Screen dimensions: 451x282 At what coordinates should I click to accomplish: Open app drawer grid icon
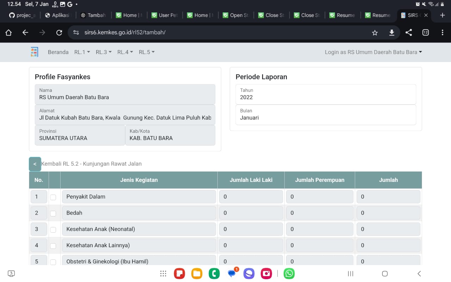point(163,274)
